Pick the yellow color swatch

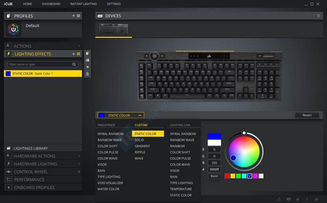233,176
